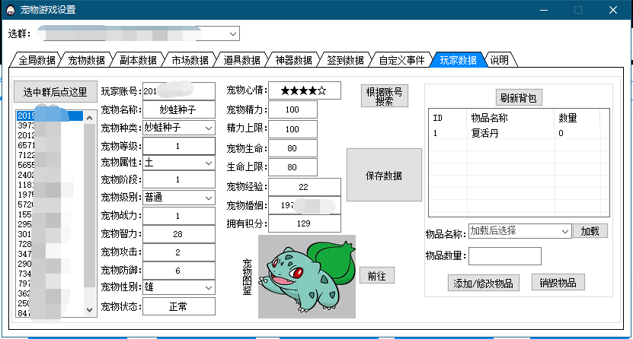Click the 添加/修改物品 button
The height and width of the screenshot is (339, 633).
point(483,283)
